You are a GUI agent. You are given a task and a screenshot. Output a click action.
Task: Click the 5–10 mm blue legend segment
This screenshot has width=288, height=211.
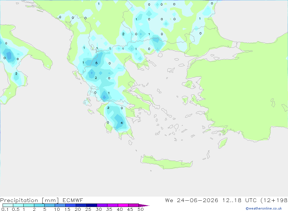pos(50,205)
